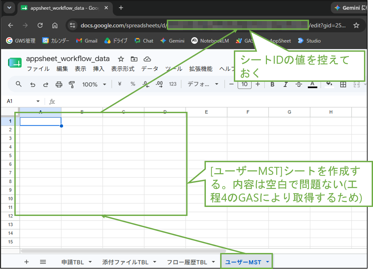
Task: Open the データ menu
Action: 149,69
